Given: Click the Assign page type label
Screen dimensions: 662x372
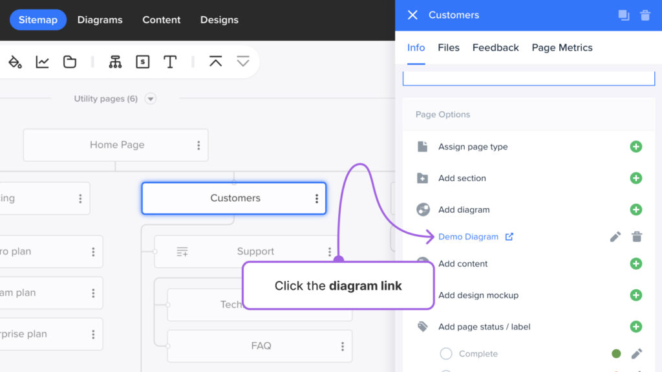Looking at the screenshot, I should 473,147.
